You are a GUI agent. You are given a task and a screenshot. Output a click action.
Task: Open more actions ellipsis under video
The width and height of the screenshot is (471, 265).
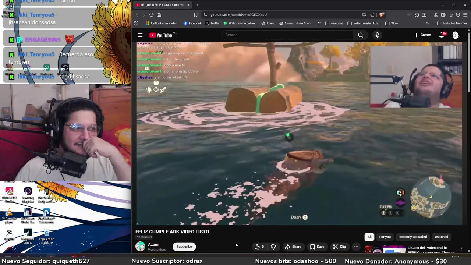[x=356, y=247]
